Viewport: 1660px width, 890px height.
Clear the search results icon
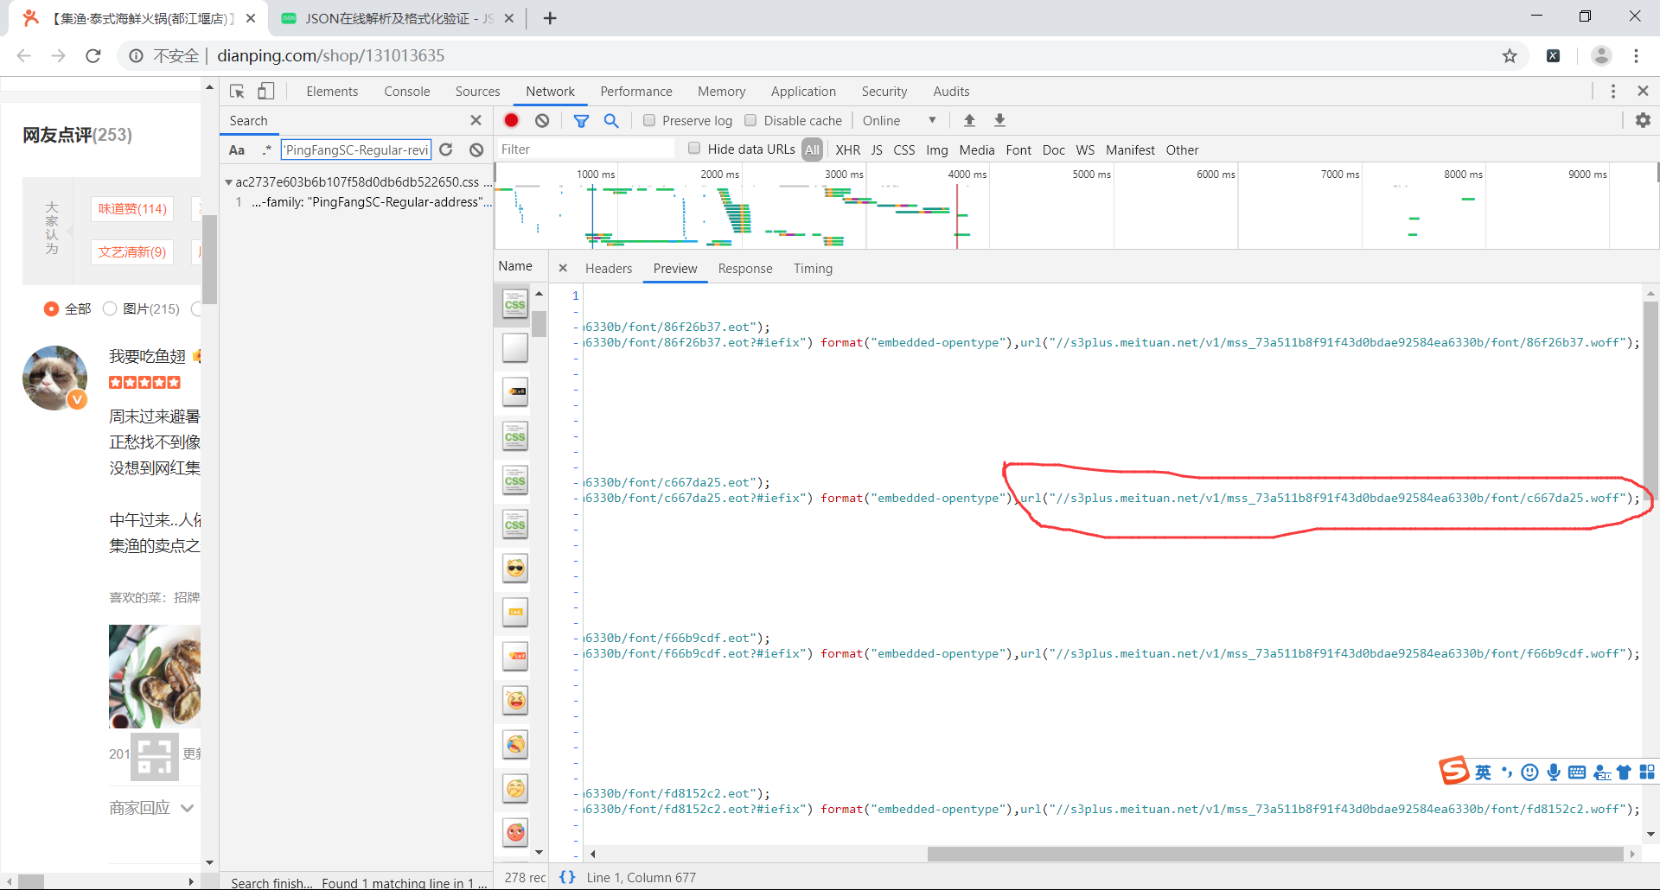pyautogui.click(x=476, y=149)
